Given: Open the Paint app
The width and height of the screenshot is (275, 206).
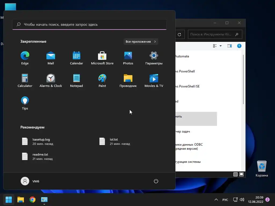Looking at the screenshot, I should coord(102,80).
